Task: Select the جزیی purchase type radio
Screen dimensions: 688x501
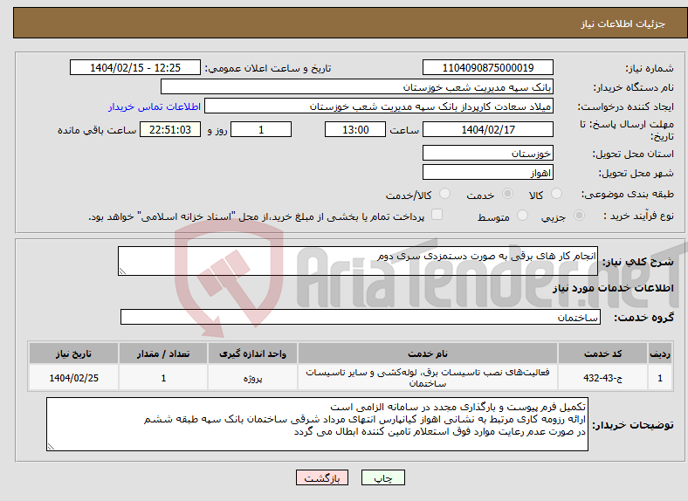Action: (579, 215)
